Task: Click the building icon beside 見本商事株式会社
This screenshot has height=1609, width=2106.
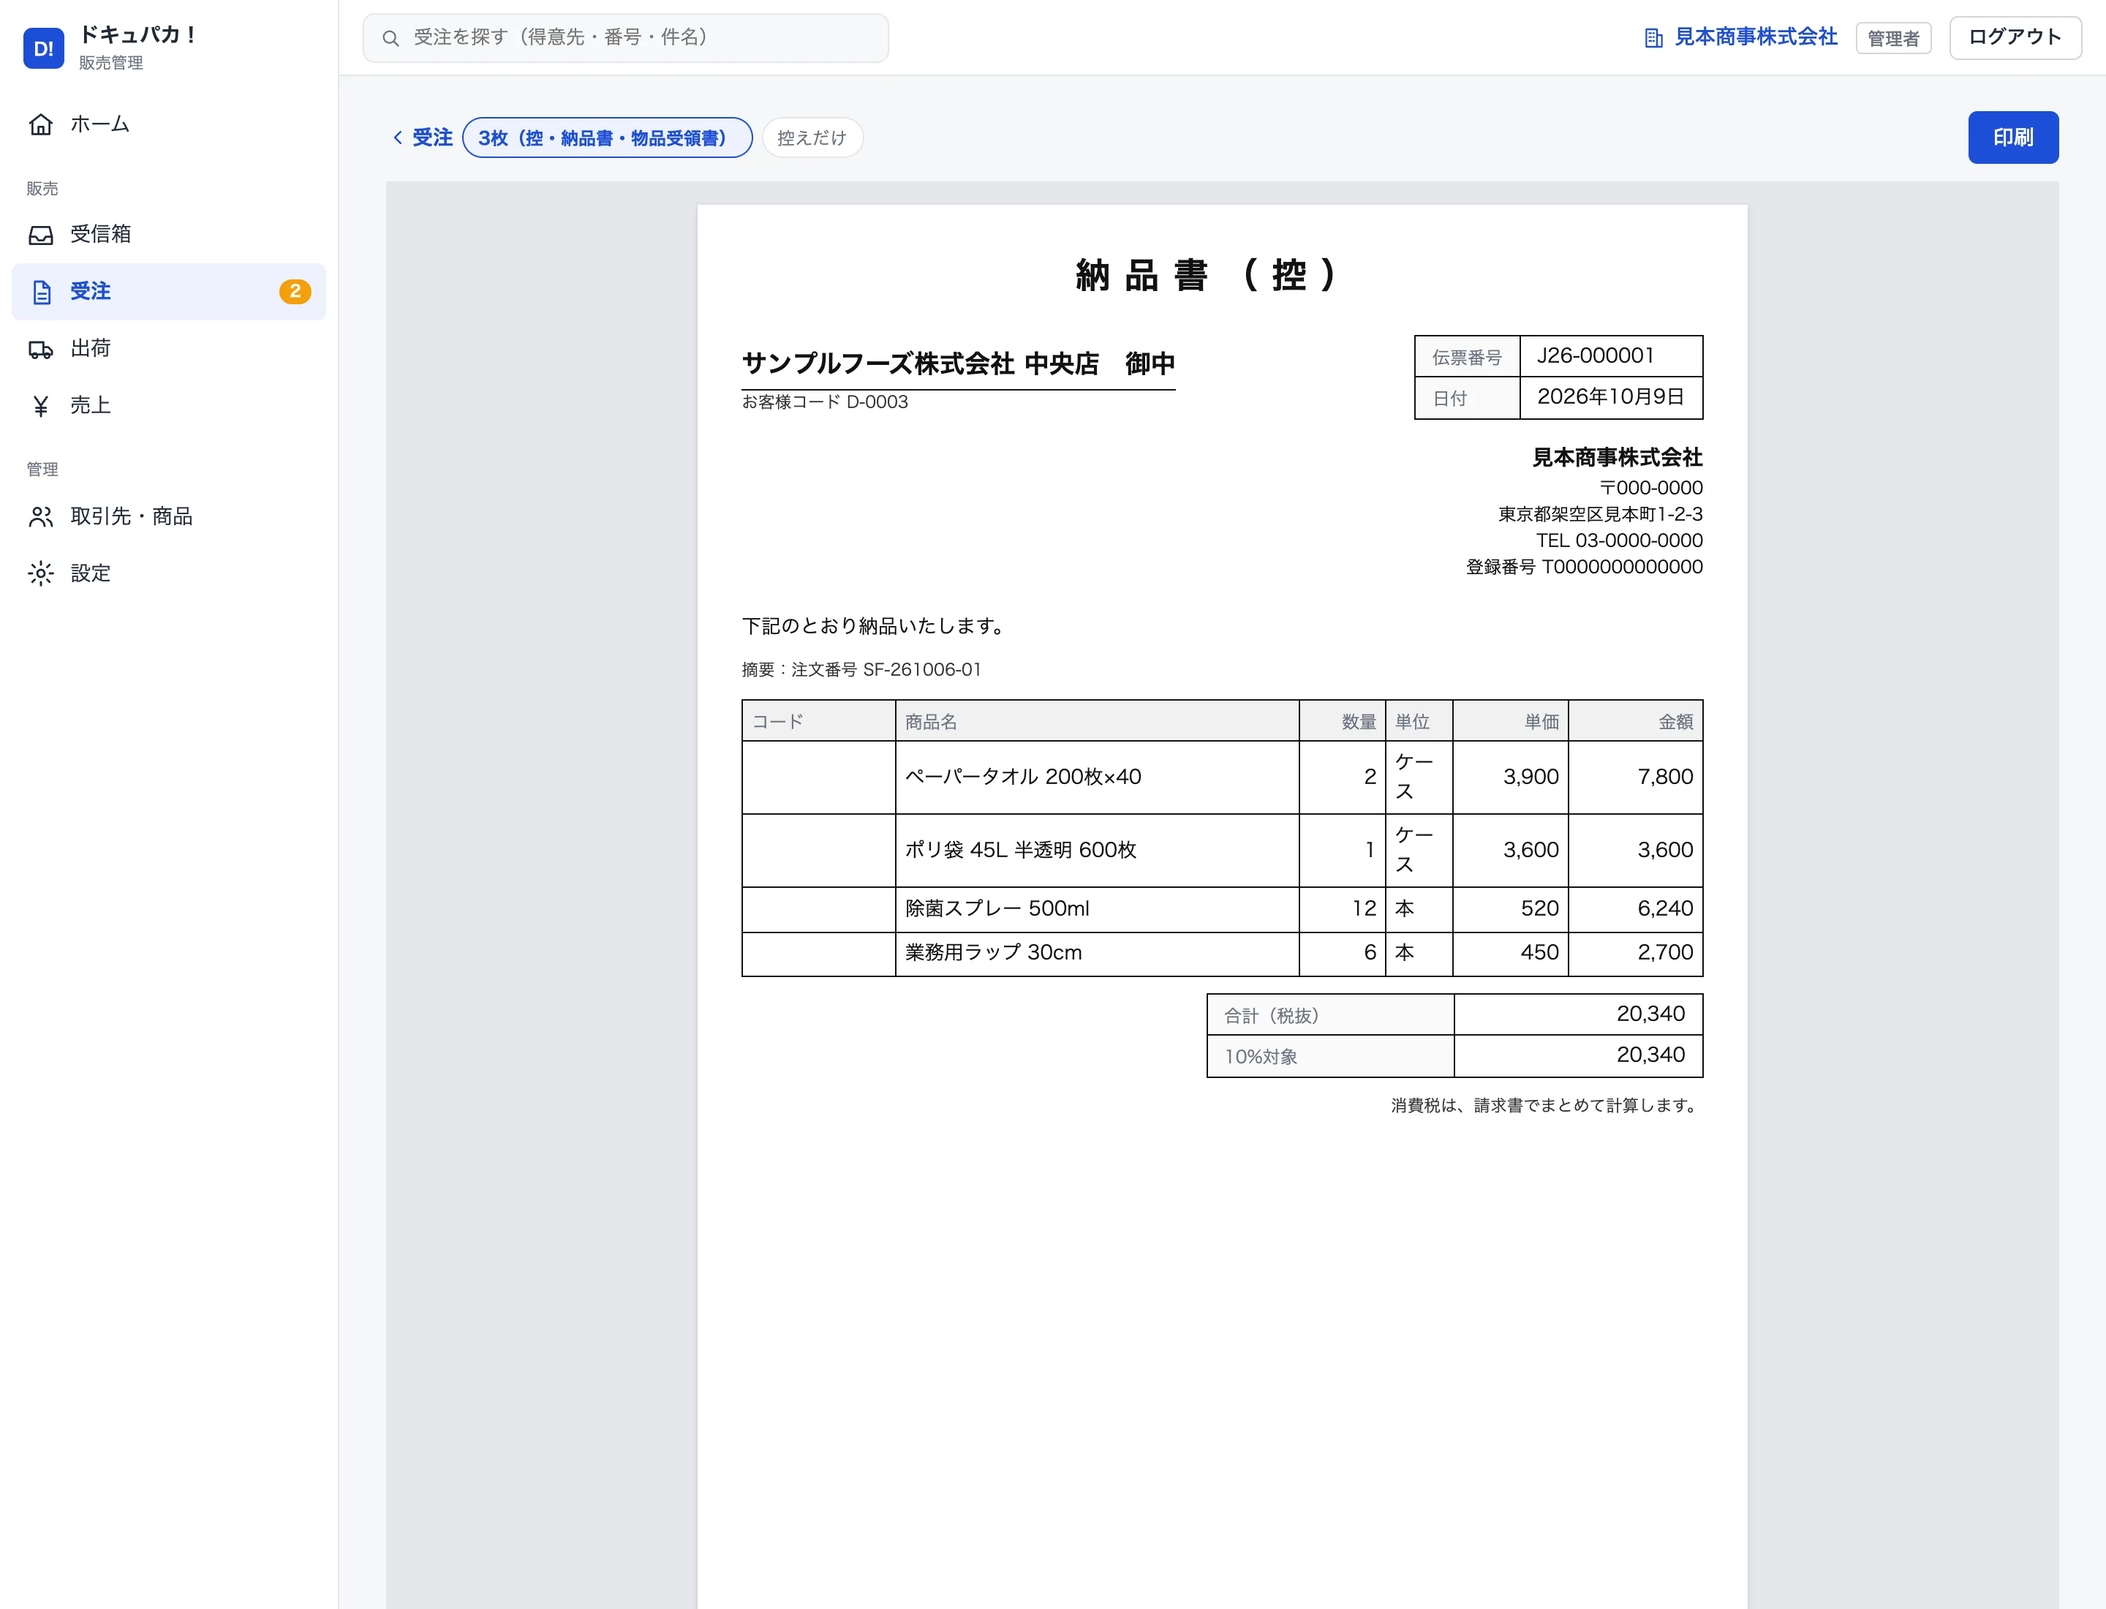Action: pos(1653,37)
